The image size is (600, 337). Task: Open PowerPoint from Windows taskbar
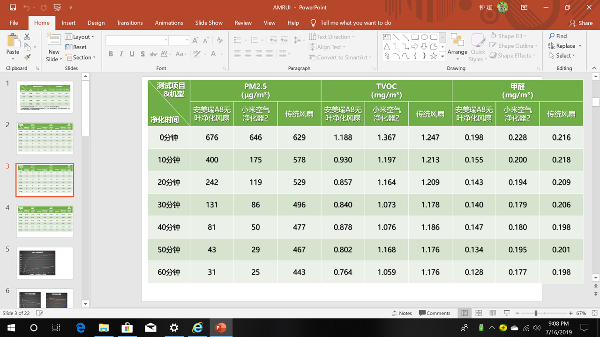(x=220, y=328)
